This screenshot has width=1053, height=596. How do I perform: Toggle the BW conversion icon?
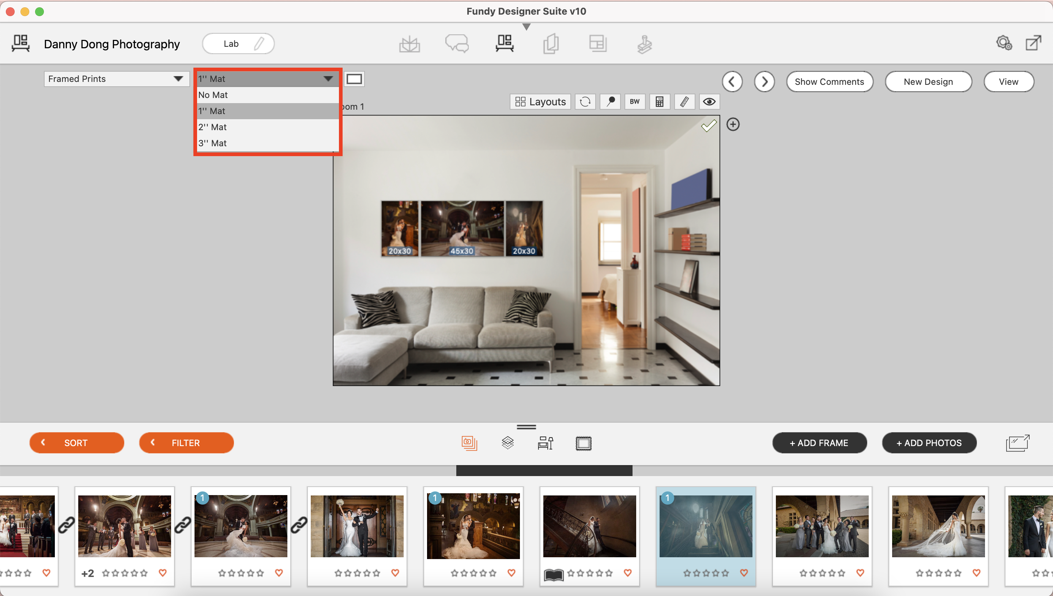[x=634, y=101]
